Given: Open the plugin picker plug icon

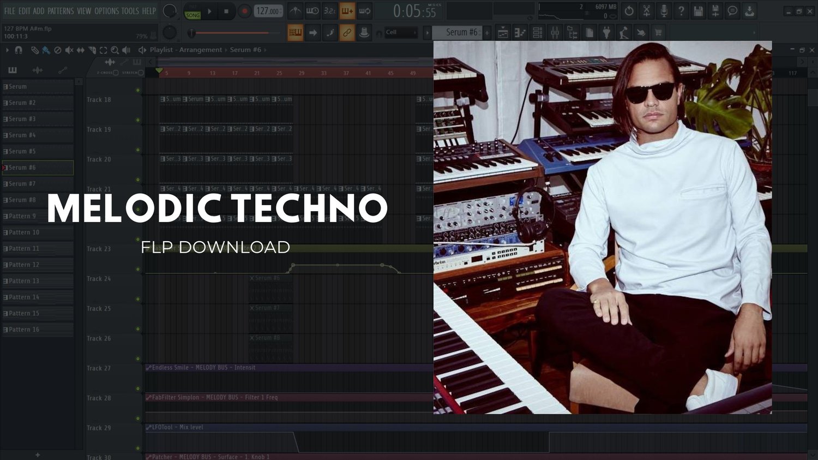Looking at the screenshot, I should click(x=606, y=33).
